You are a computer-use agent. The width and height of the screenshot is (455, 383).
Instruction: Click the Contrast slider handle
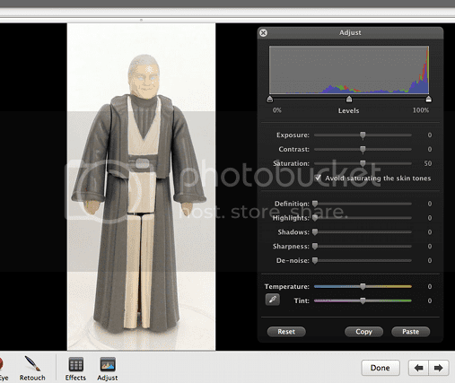click(363, 150)
